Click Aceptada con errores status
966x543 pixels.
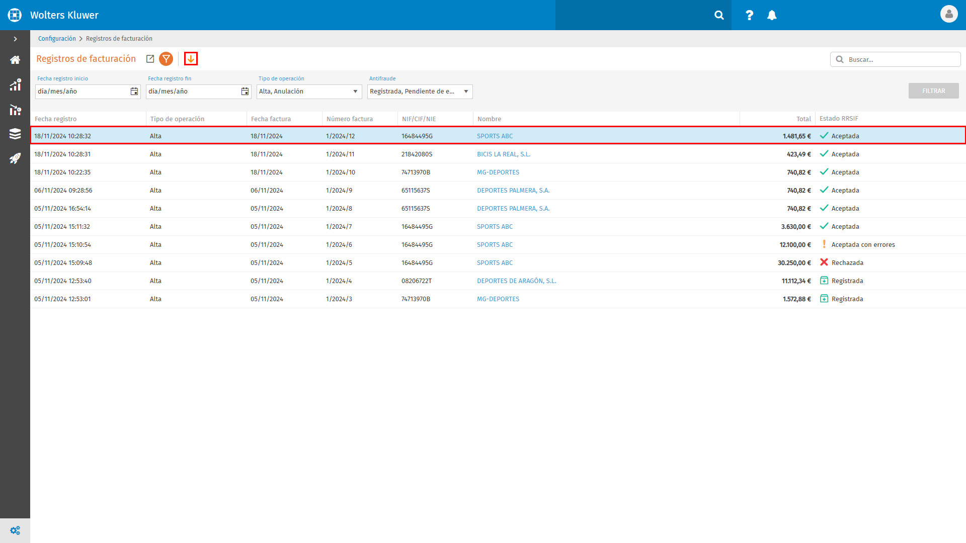pos(863,245)
